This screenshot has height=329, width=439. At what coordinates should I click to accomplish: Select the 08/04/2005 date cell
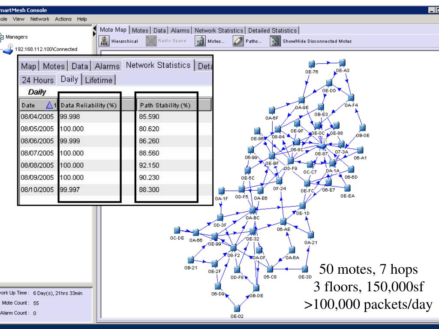(x=37, y=117)
